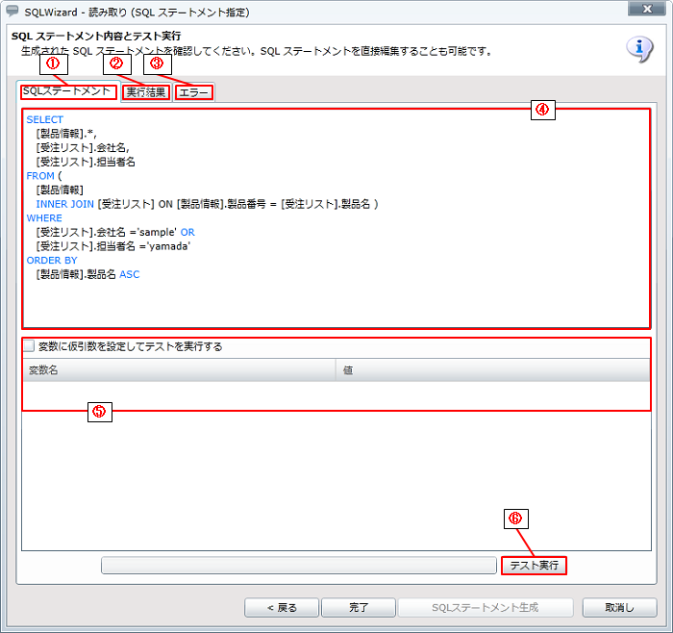Finish the wizard with 完了 button
The width and height of the screenshot is (673, 633).
359,608
